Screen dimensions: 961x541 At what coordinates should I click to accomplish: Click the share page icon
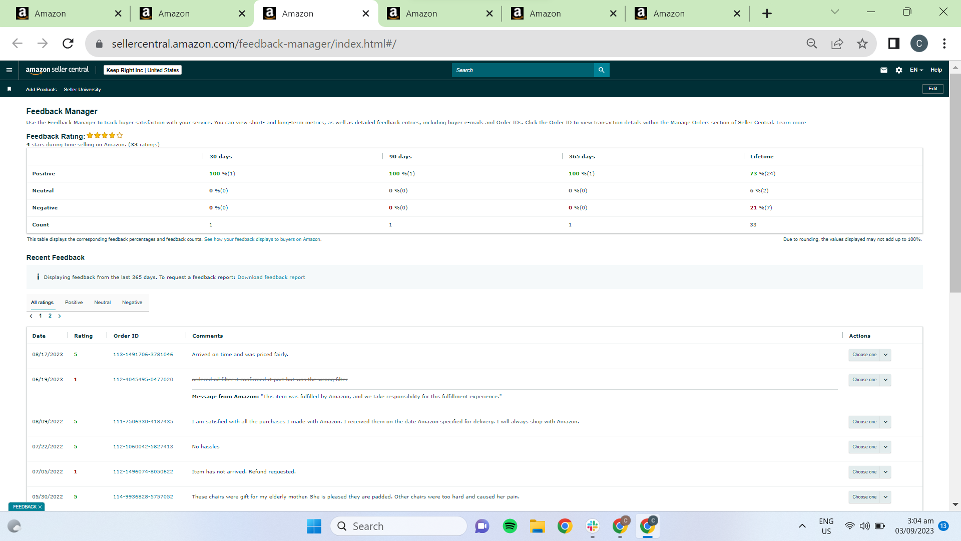click(x=837, y=44)
